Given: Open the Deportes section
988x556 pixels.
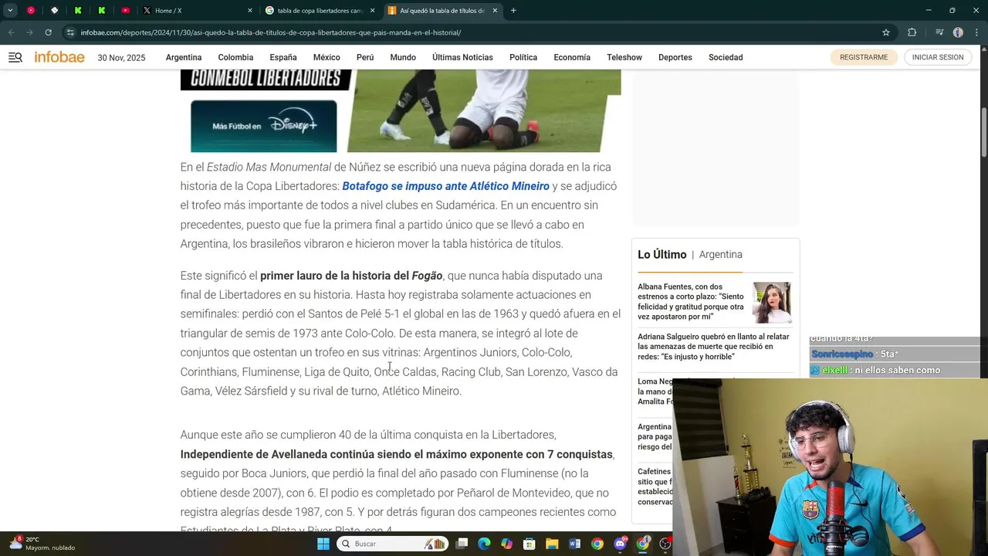Looking at the screenshot, I should pos(675,57).
